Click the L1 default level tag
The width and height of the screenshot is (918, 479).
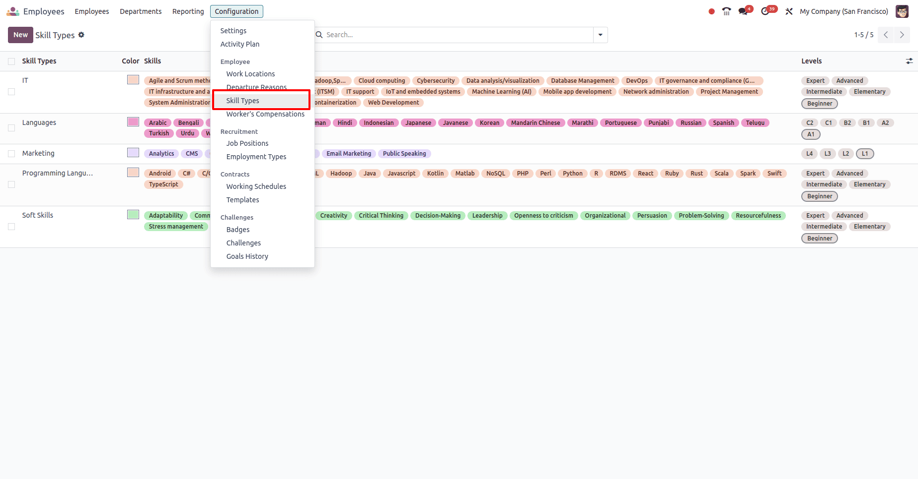[865, 154]
